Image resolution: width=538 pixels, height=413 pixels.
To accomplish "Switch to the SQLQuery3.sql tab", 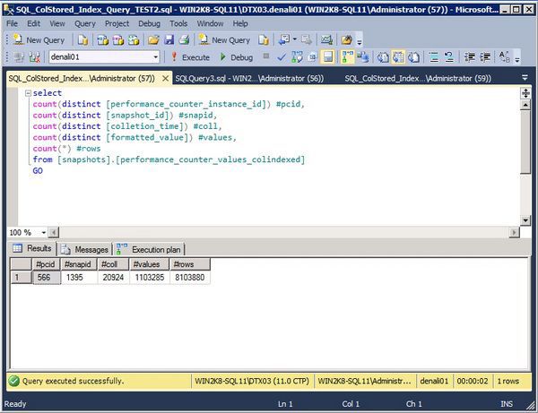I will (x=249, y=79).
